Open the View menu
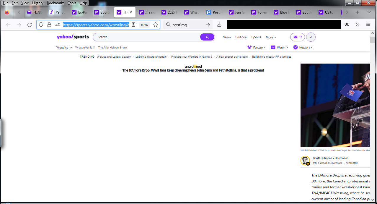 click(x=25, y=3)
